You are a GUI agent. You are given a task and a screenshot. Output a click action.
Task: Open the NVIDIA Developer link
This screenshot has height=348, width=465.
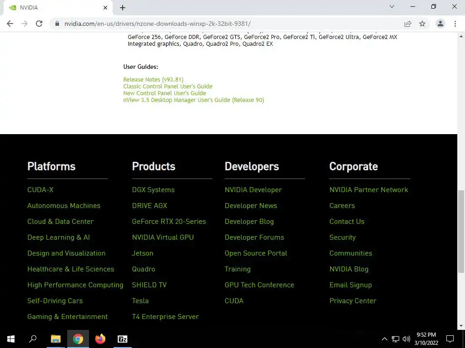tap(253, 190)
